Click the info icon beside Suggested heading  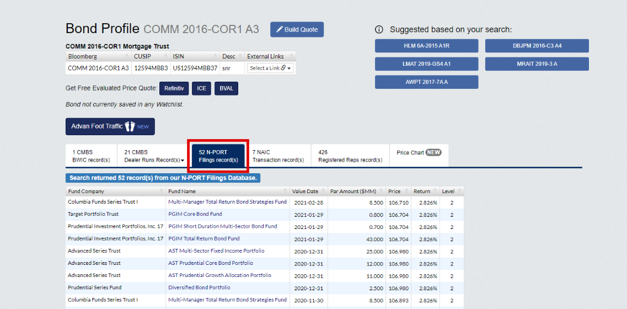tap(379, 30)
